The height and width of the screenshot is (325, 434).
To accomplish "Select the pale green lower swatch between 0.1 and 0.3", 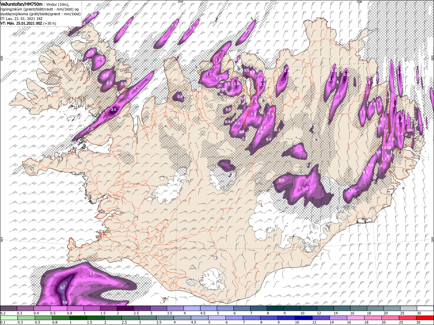I will (8, 318).
